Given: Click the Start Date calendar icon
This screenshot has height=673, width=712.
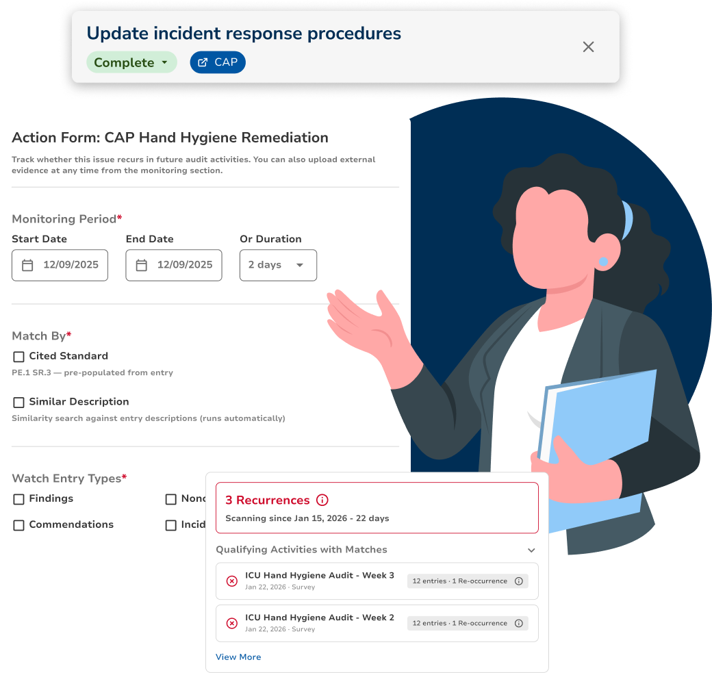Looking at the screenshot, I should 27,265.
